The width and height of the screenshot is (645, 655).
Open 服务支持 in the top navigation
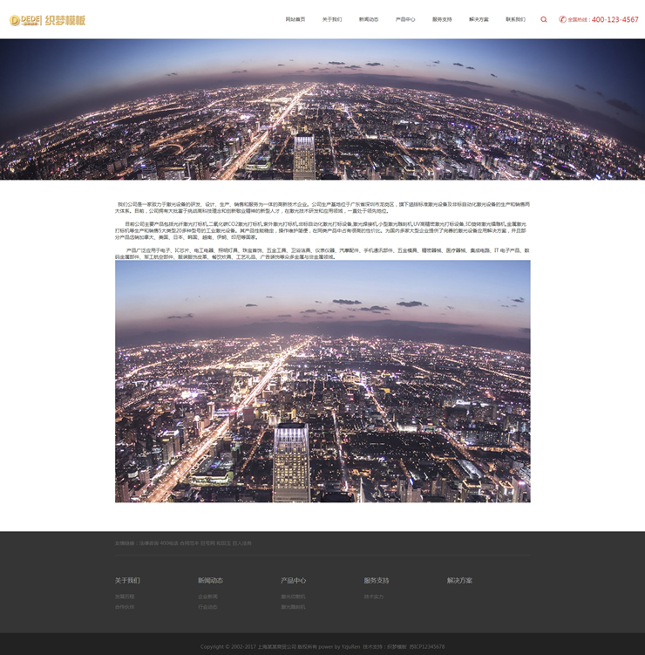[442, 19]
